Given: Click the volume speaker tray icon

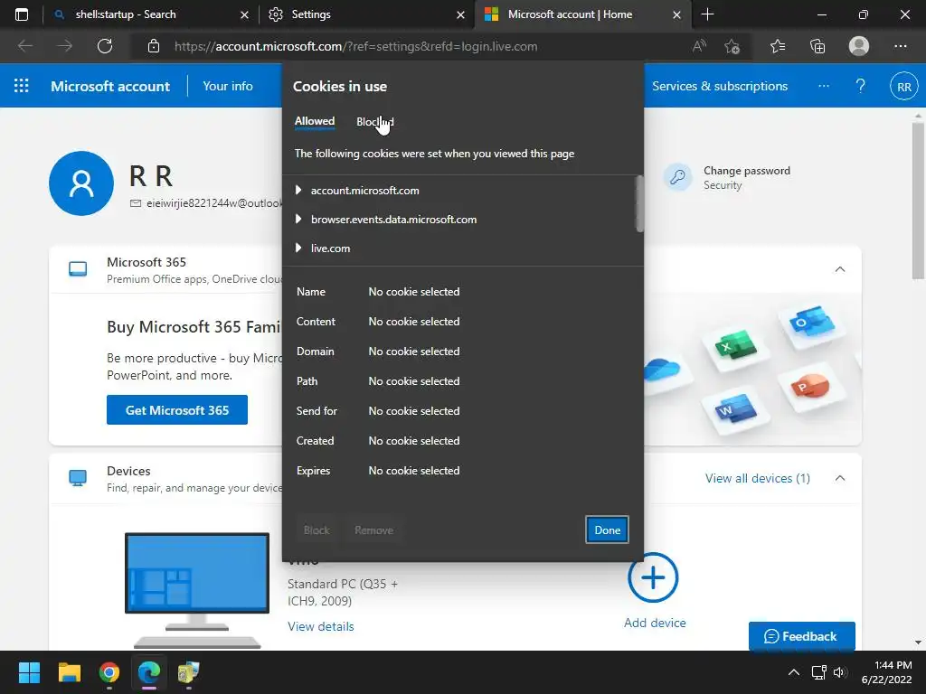Looking at the screenshot, I should 840,672.
